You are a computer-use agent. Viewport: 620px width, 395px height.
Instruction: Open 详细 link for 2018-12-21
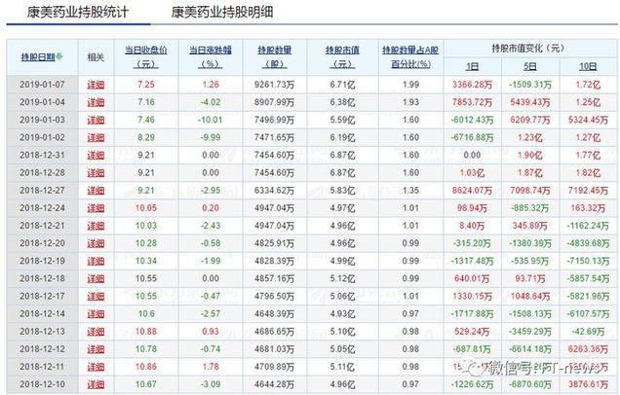(96, 226)
